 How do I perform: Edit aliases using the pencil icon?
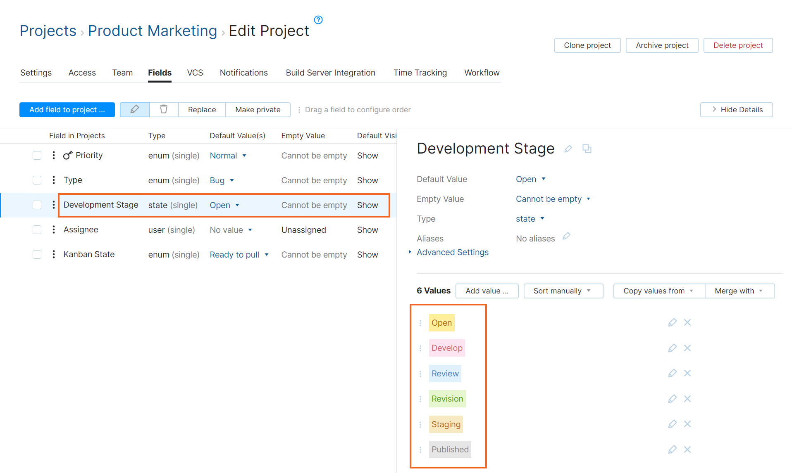pos(567,236)
